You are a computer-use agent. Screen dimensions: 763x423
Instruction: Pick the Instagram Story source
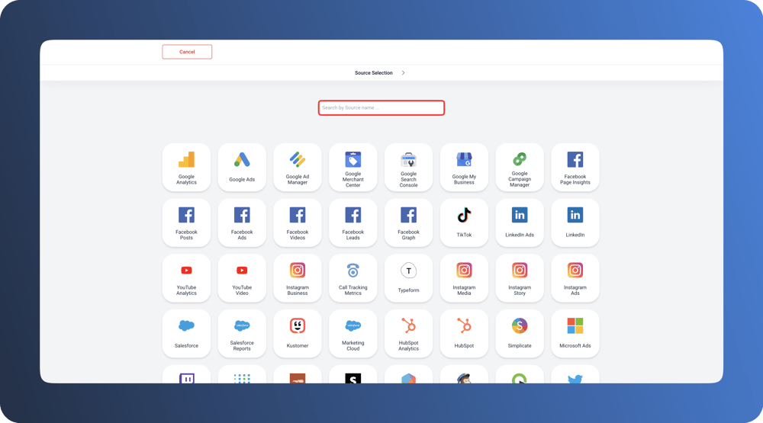tap(519, 278)
